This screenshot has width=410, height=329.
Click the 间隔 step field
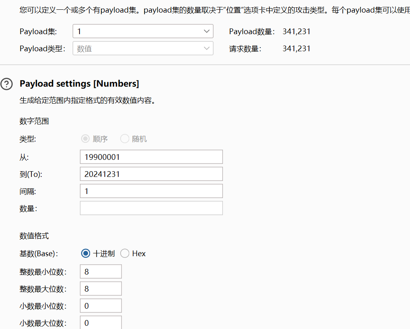[151, 191]
